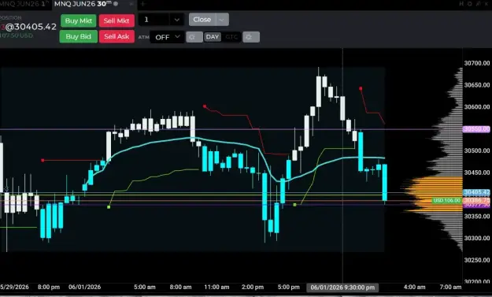Click the USD 106.00 green P&L tag
Image resolution: width=492 pixels, height=297 pixels.
(447, 200)
